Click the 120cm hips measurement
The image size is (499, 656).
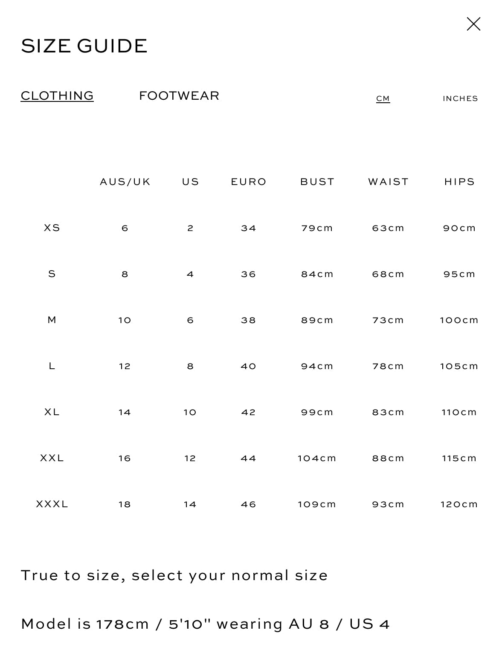click(459, 504)
